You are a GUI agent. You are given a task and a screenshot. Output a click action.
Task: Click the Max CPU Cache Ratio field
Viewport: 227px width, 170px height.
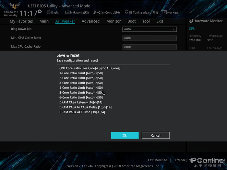149,47
